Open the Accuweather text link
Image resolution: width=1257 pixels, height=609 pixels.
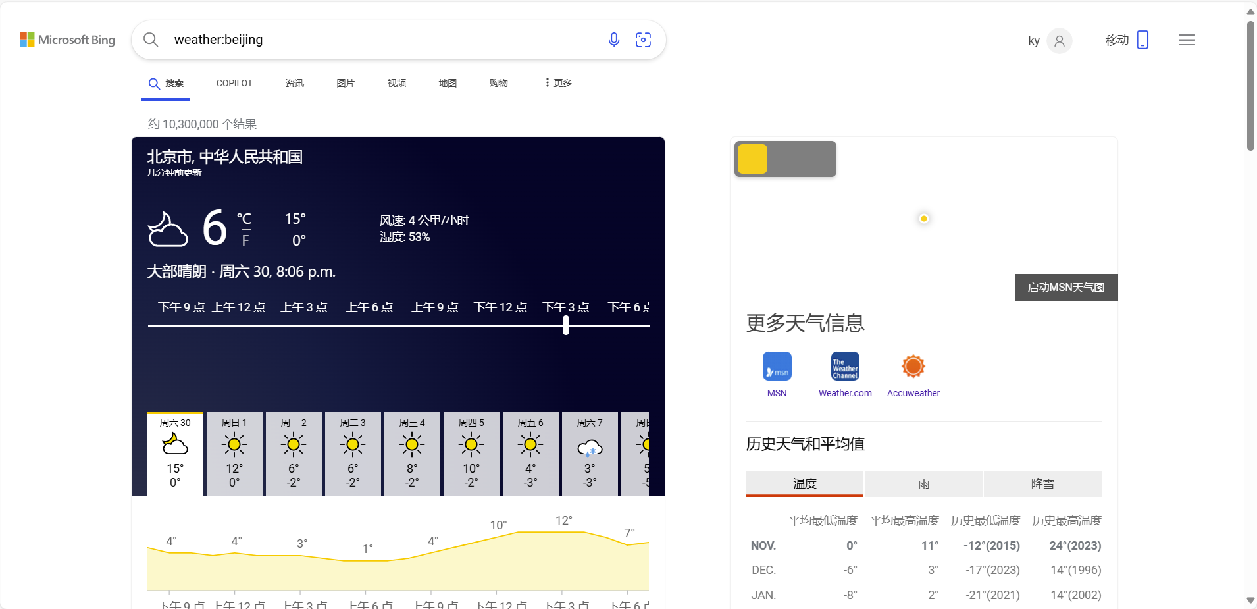point(913,393)
